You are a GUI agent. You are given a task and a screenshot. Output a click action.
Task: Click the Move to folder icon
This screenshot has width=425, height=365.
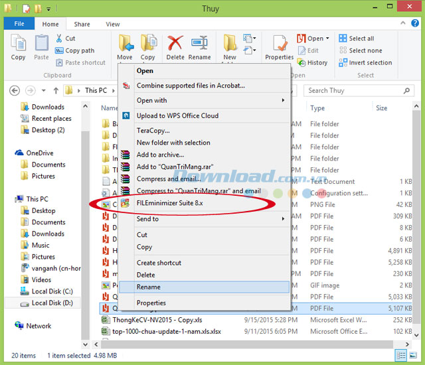click(126, 43)
